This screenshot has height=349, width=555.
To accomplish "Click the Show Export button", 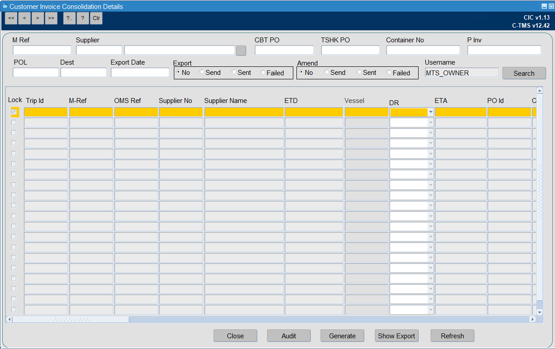I will click(397, 336).
